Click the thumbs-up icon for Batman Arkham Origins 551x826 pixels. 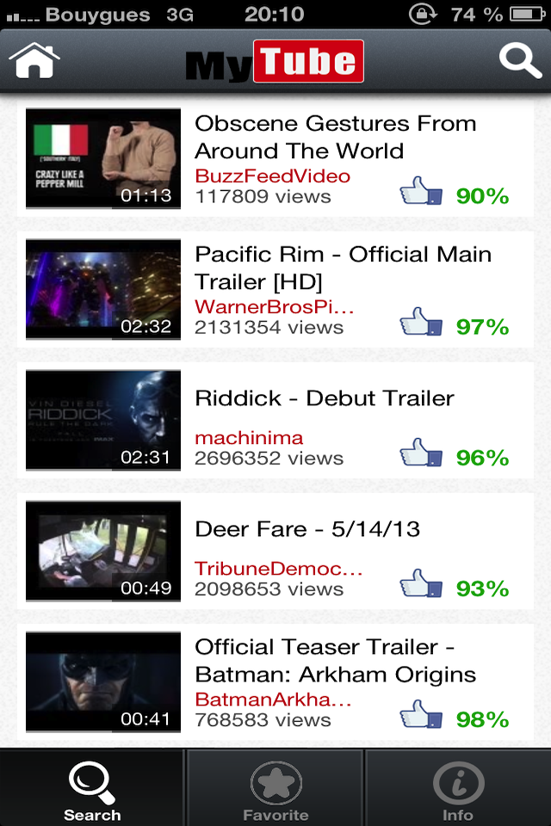coord(420,714)
